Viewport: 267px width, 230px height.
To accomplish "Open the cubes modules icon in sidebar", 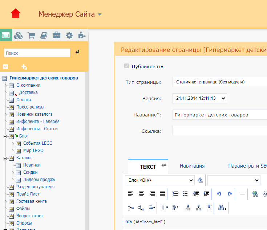I will tap(18, 36).
